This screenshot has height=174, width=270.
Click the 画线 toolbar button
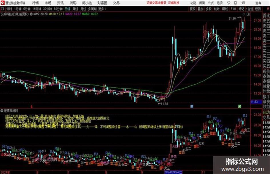(x=225, y=9)
